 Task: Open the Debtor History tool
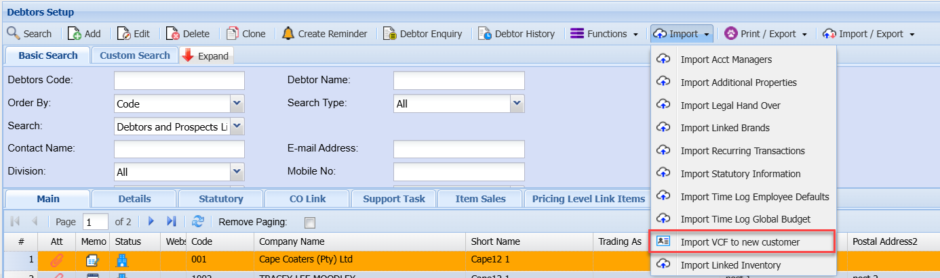485,34
